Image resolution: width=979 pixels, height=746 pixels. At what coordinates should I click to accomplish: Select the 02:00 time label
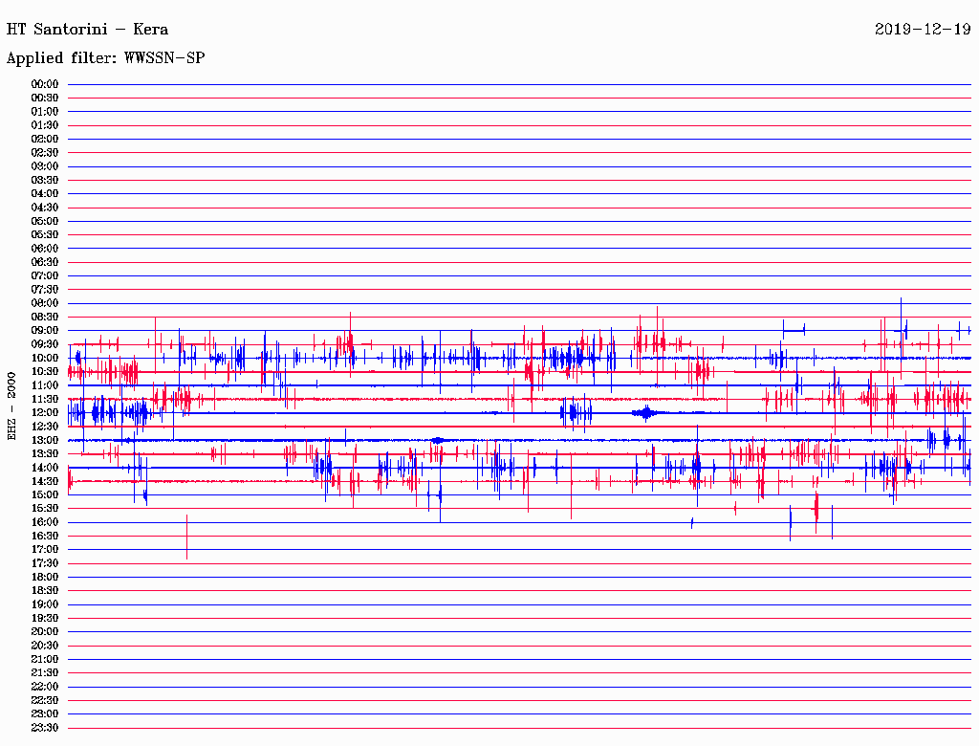[x=45, y=140]
